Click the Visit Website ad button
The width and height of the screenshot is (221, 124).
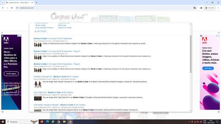[x=41, y=31]
